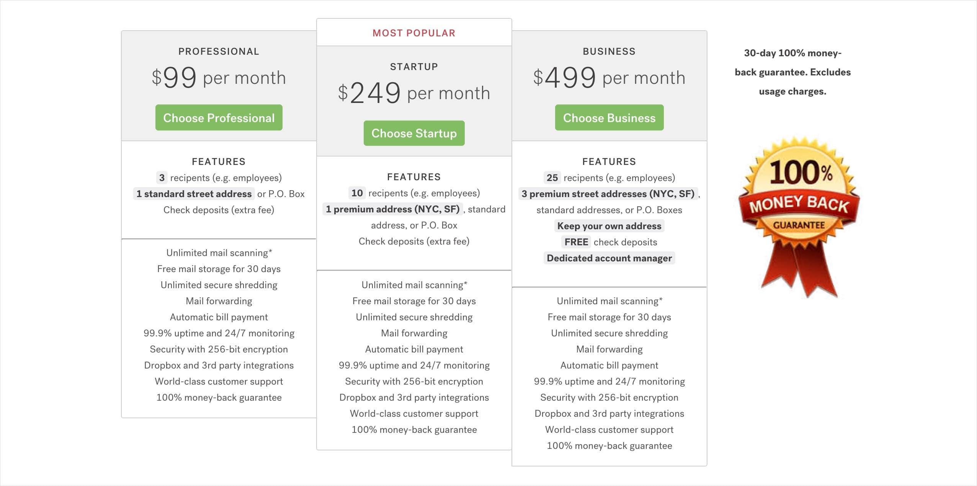This screenshot has height=486, width=977.
Task: Click the 100% Money Back Guarantee badge
Action: pyautogui.click(x=799, y=217)
